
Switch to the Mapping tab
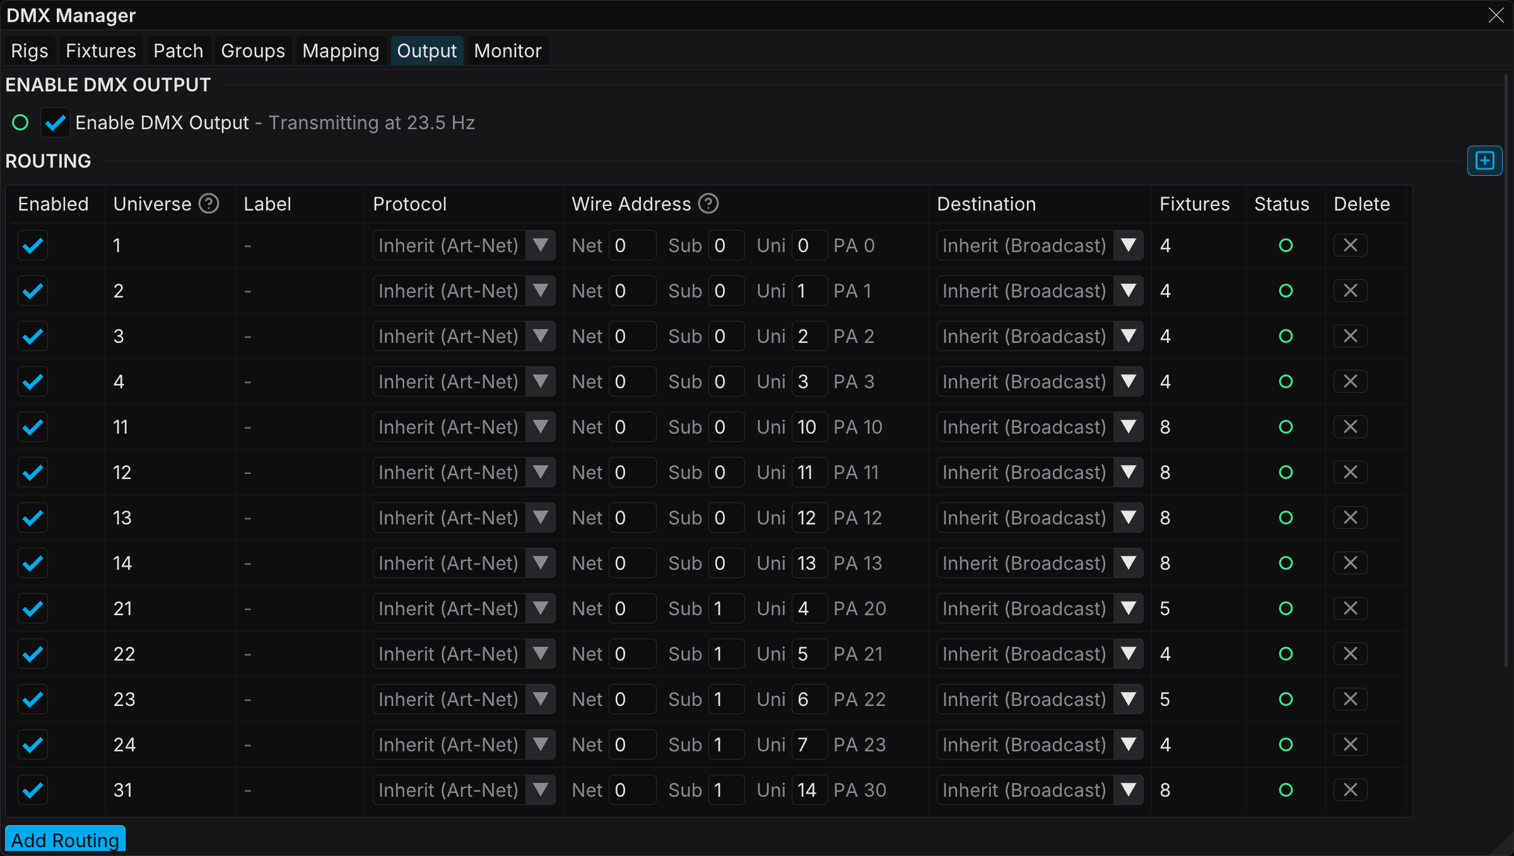point(341,50)
